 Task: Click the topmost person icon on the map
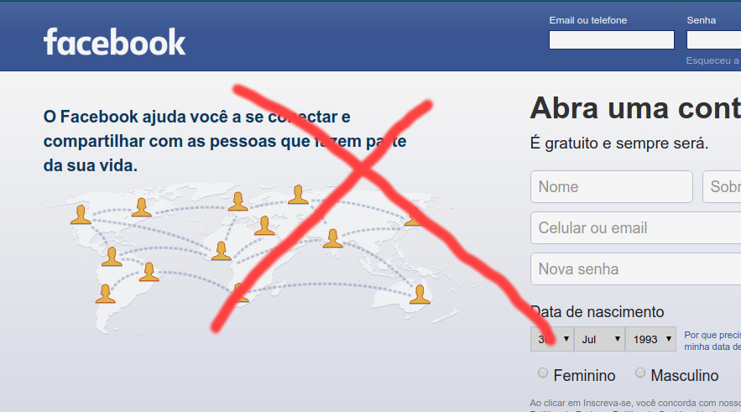click(x=298, y=195)
